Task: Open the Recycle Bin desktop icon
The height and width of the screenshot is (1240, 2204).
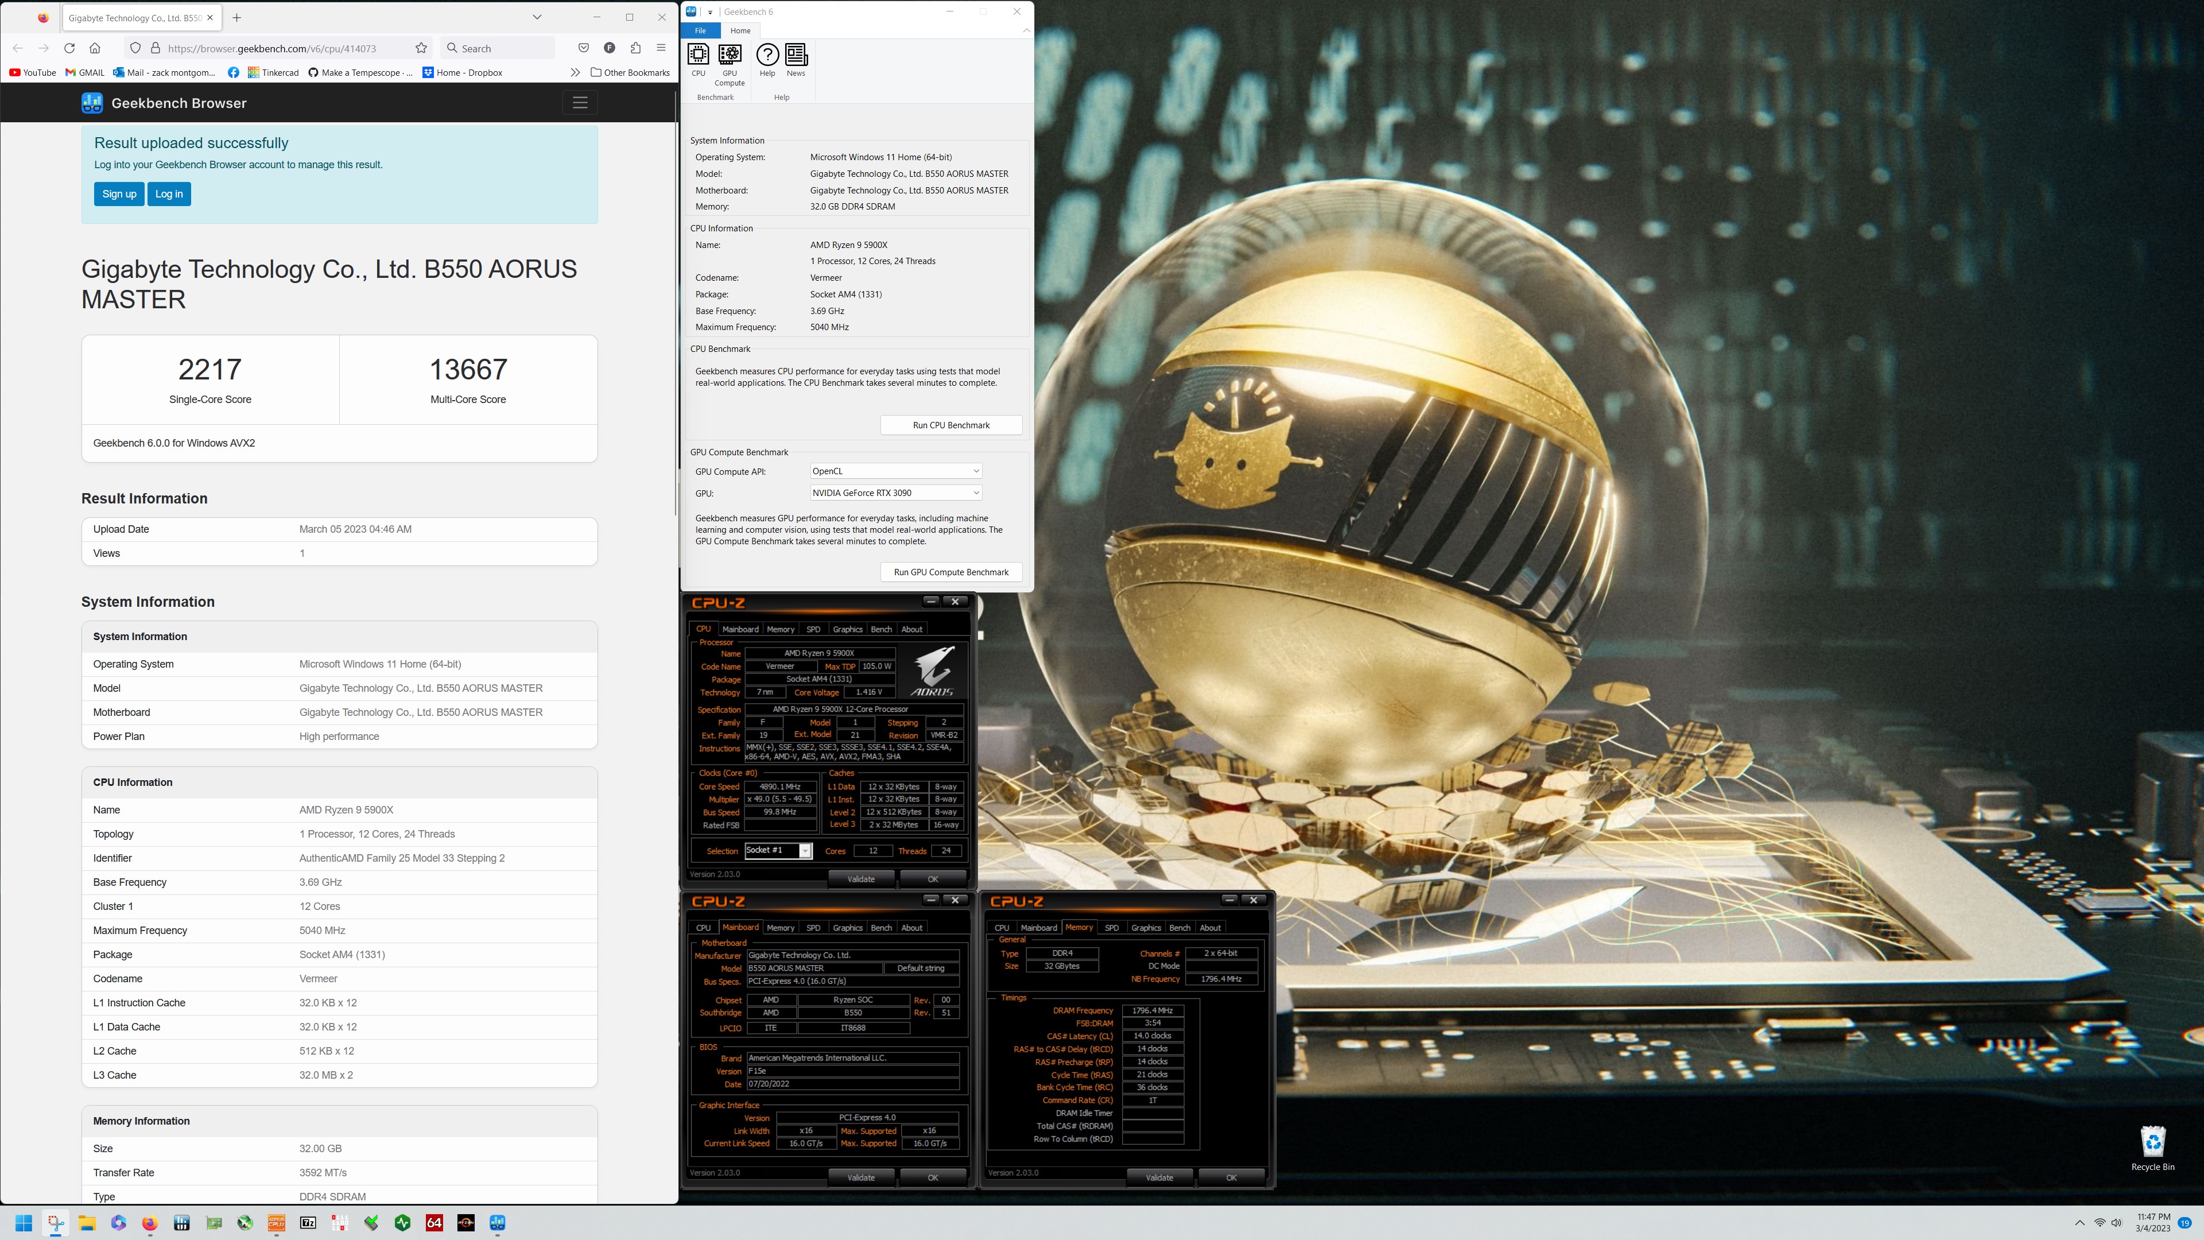Action: (x=2152, y=1148)
